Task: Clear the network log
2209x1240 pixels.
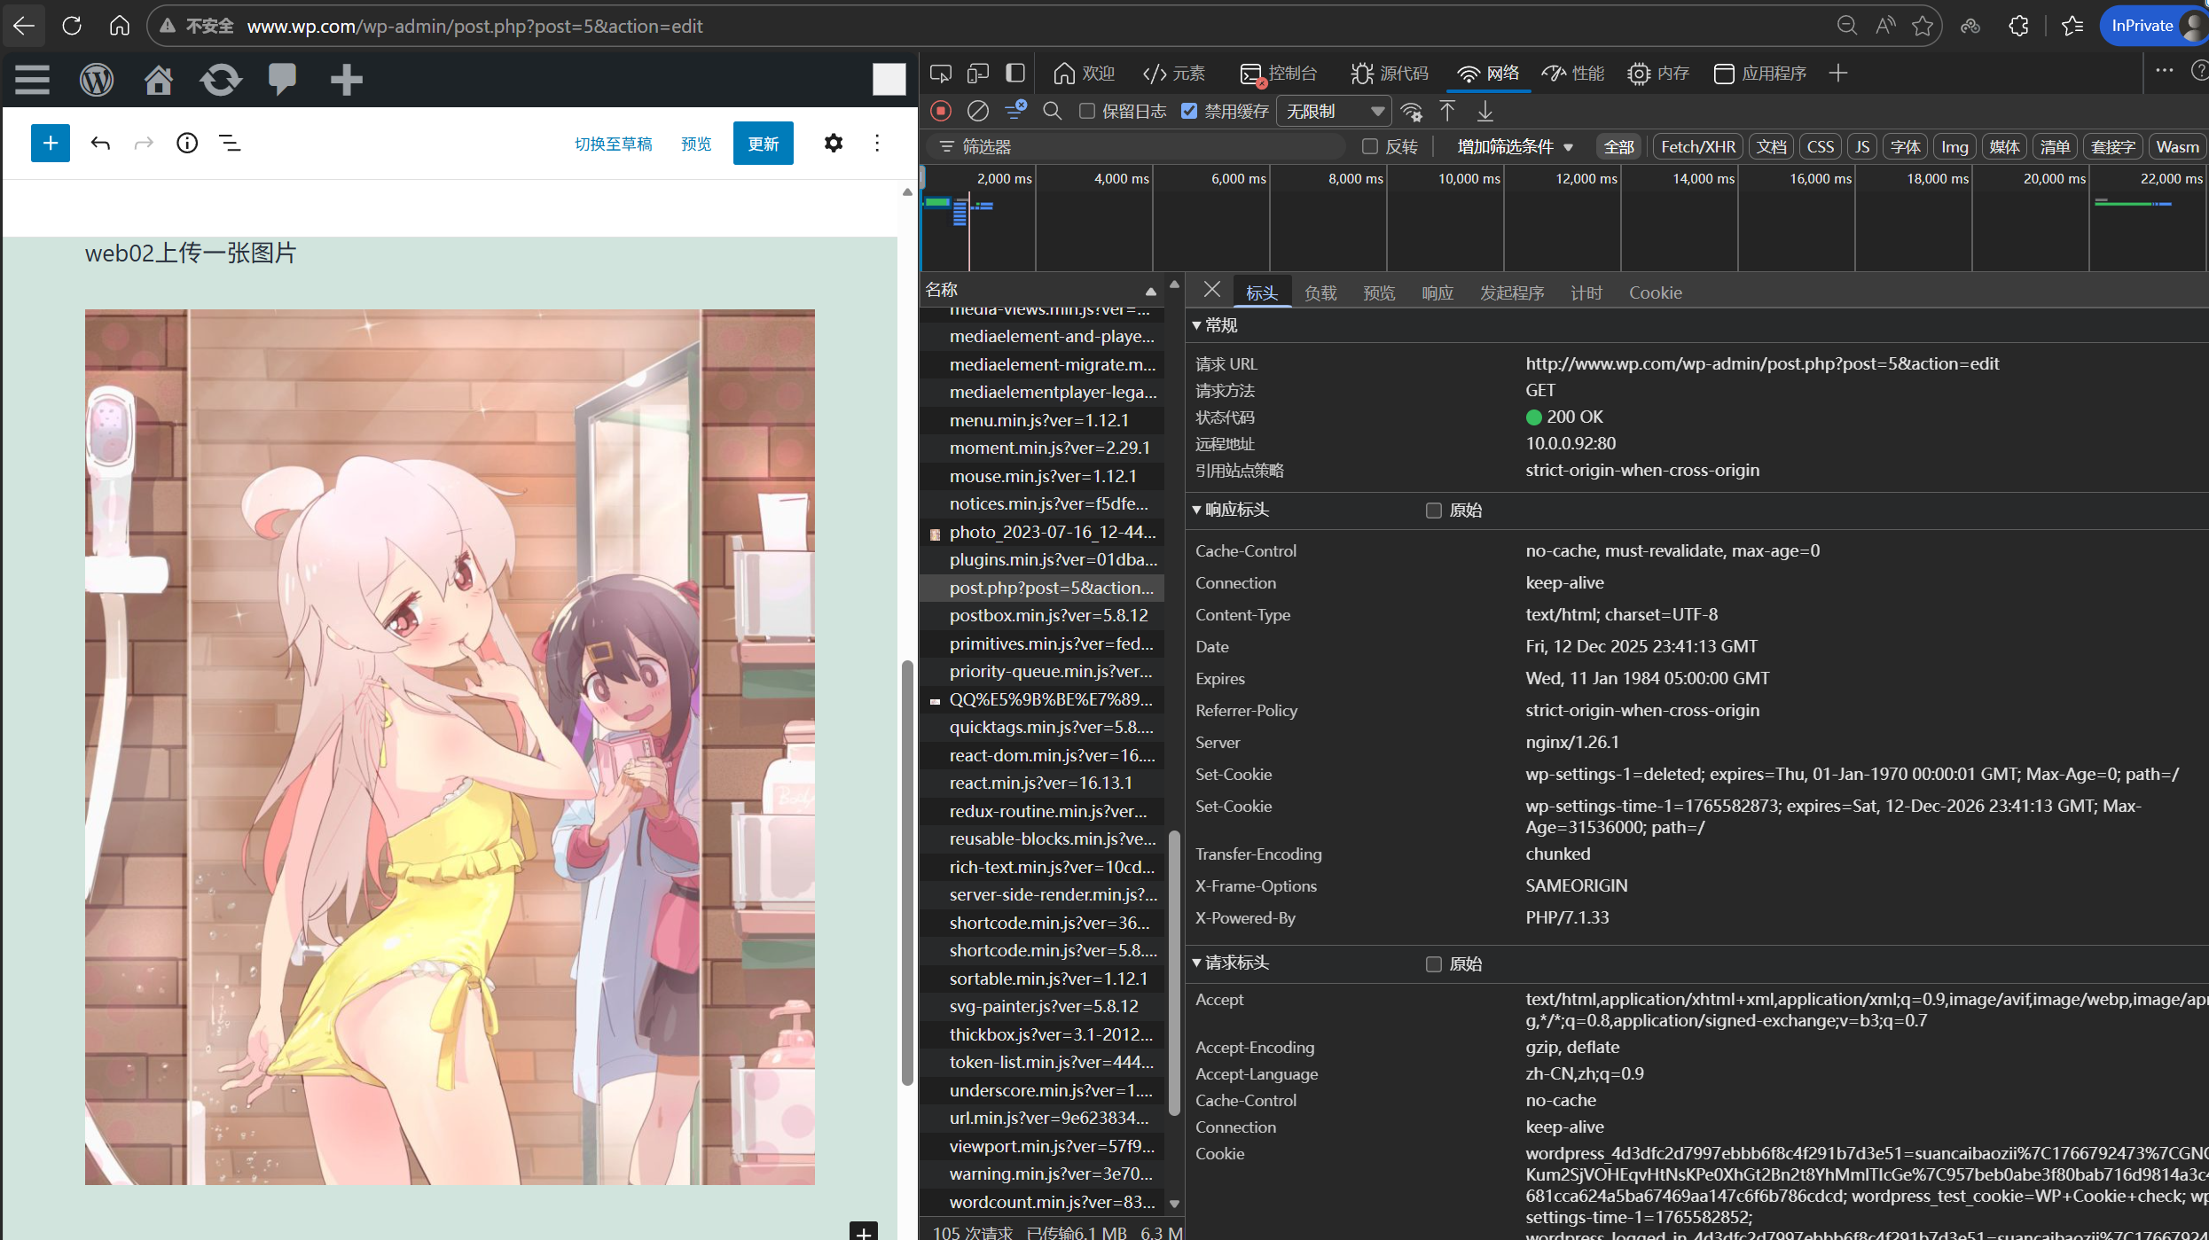Action: 977,112
